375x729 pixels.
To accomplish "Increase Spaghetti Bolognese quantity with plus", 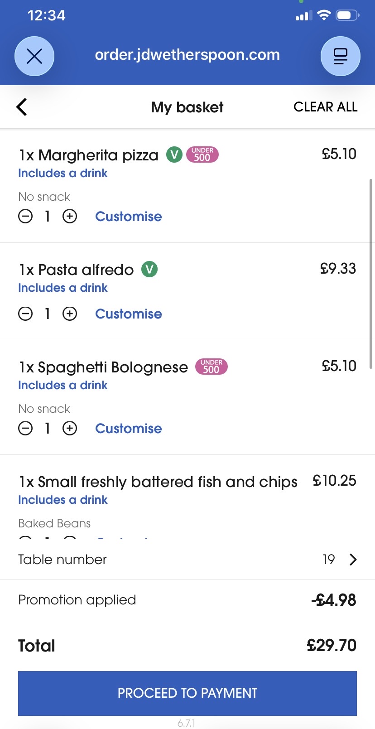I will click(70, 429).
